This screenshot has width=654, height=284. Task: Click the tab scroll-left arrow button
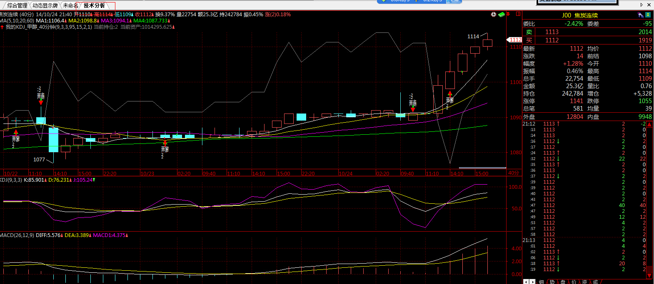click(526, 282)
